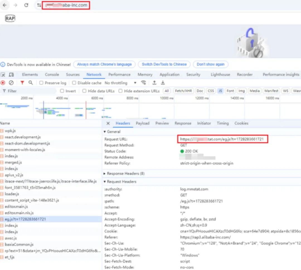Open the network search
The width and height of the screenshot is (301, 270).
[x=31, y=83]
